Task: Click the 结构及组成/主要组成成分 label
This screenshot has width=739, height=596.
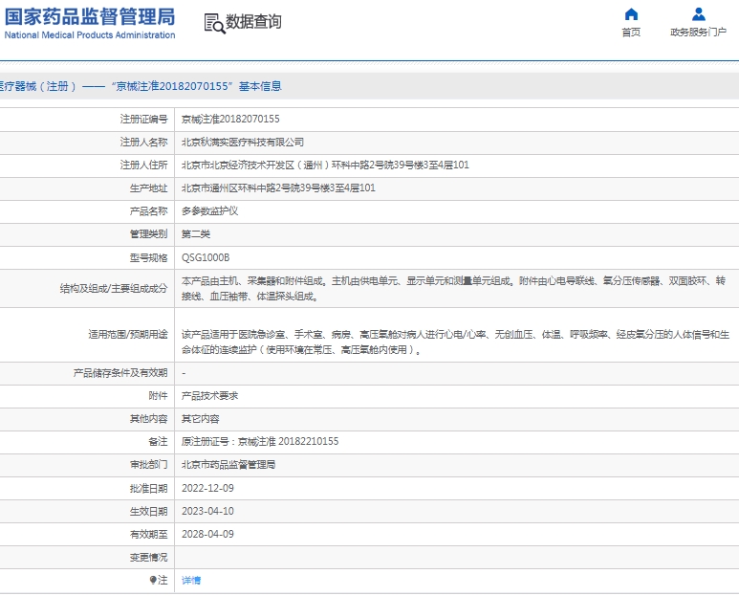Action: coord(114,289)
